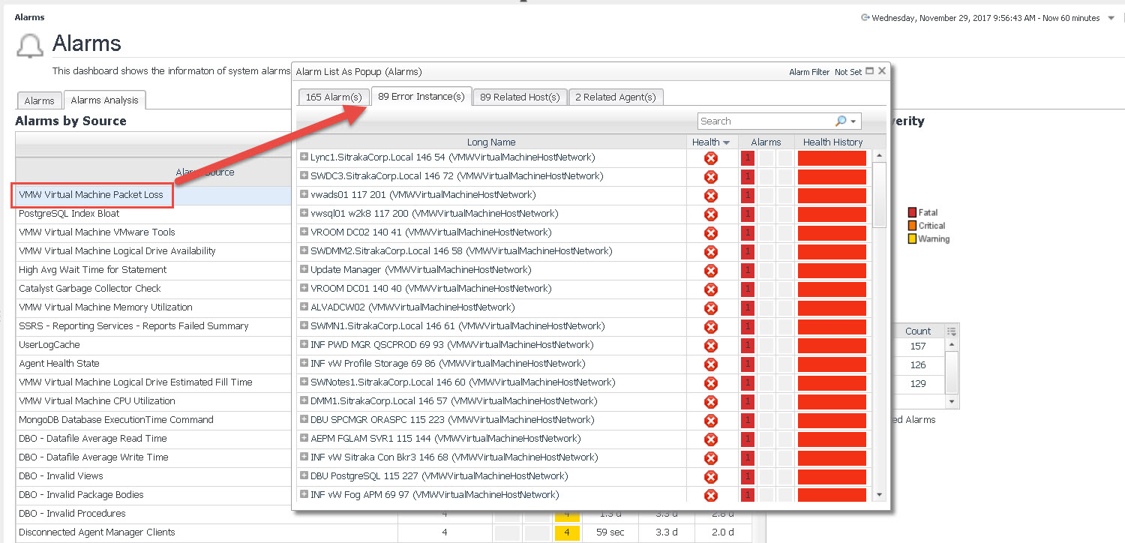Click Health History bar for vwads01 row

(832, 195)
